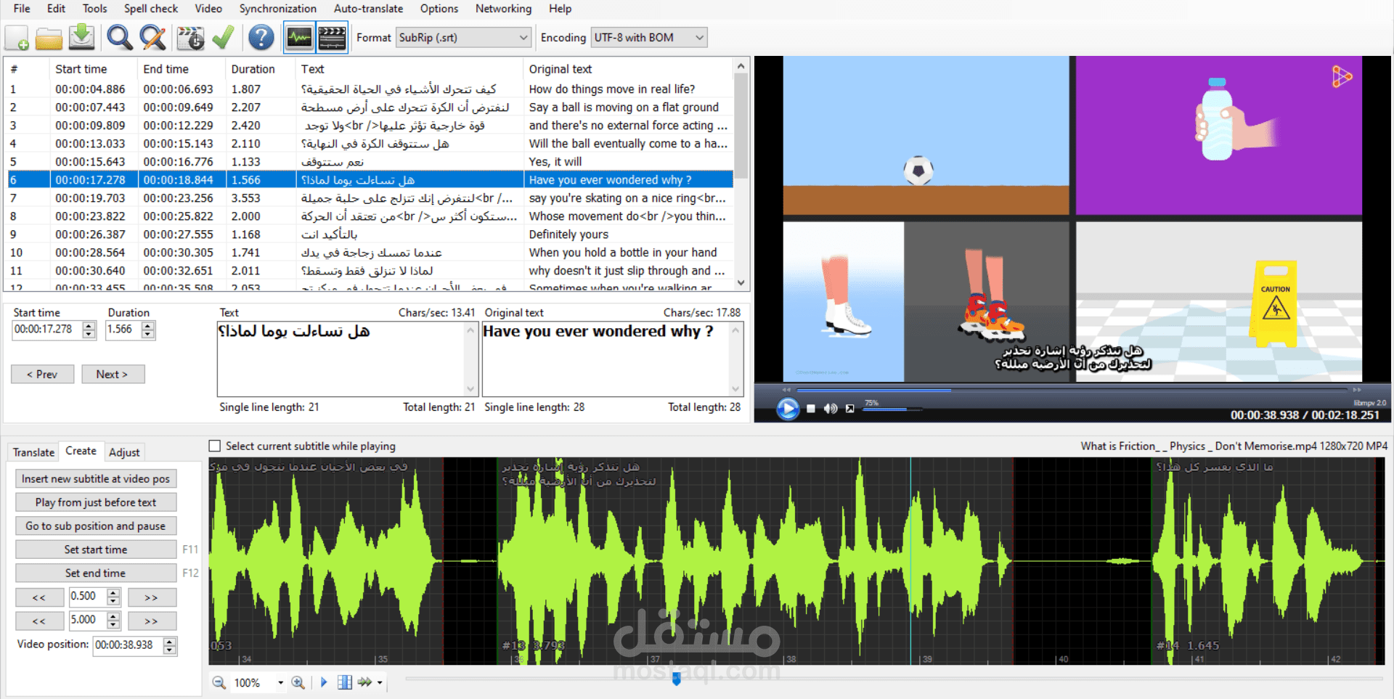Click Go to sub position and pause

(x=96, y=526)
